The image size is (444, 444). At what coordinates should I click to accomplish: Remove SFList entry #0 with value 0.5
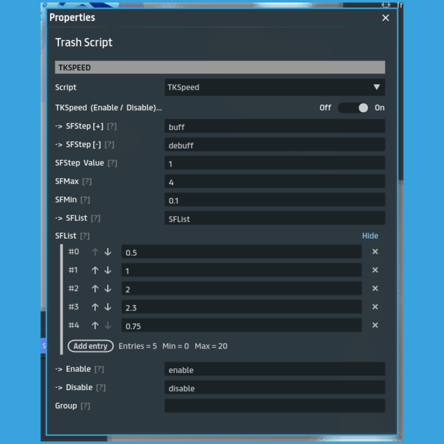click(x=375, y=252)
